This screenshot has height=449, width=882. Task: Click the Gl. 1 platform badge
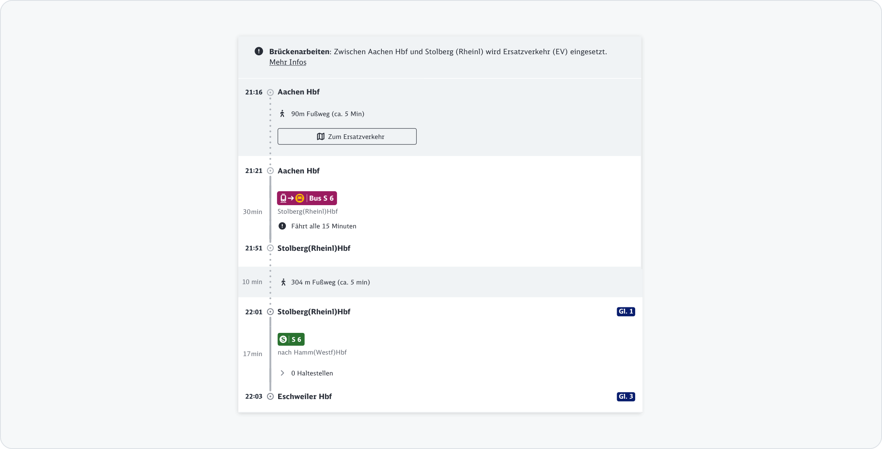click(626, 312)
